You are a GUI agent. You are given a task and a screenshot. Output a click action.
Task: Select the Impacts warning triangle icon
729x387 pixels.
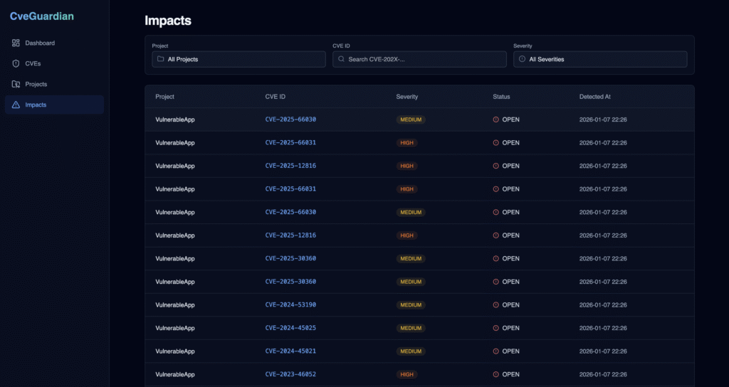16,105
